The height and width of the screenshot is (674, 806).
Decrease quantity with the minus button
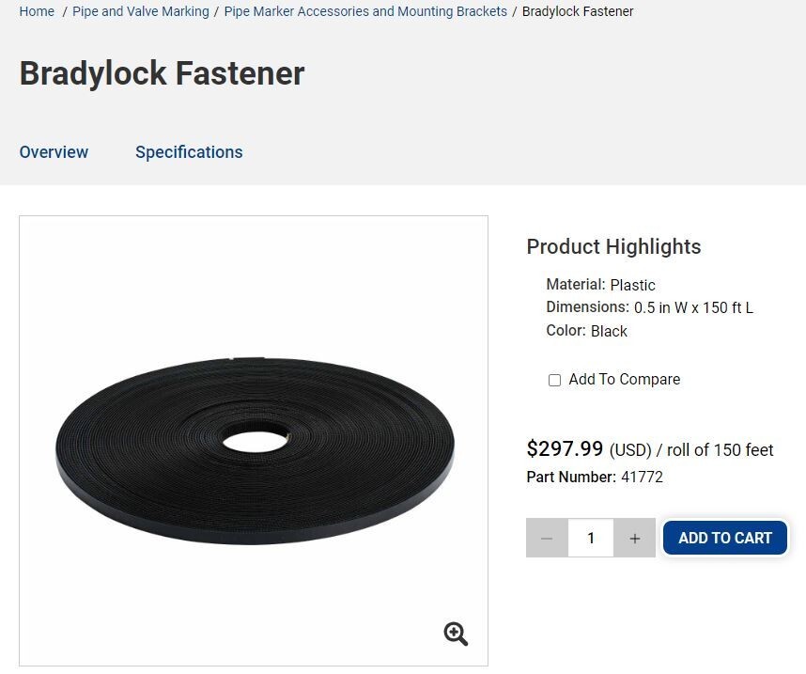pos(547,538)
